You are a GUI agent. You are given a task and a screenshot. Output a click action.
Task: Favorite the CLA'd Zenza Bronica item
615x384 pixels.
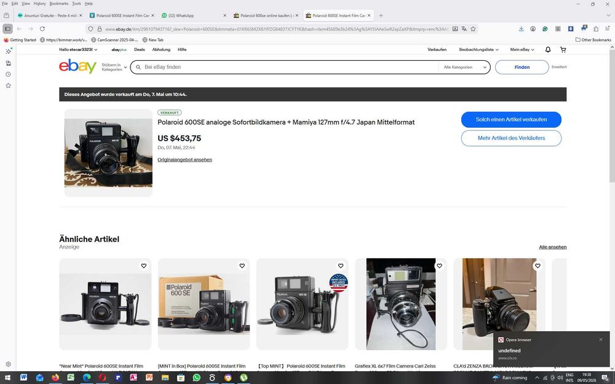tap(538, 265)
